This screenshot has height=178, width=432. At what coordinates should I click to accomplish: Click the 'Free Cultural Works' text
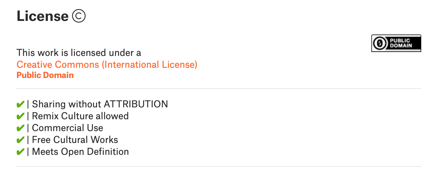point(75,140)
